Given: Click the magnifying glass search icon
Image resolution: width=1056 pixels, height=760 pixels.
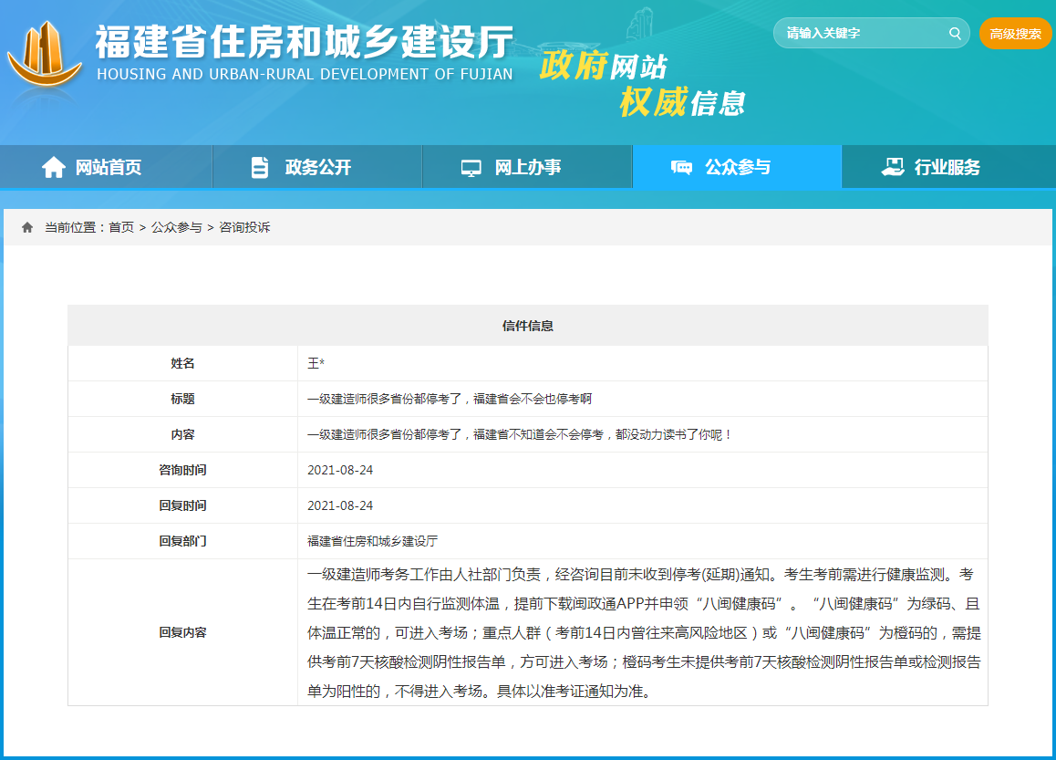Looking at the screenshot, I should point(954,33).
